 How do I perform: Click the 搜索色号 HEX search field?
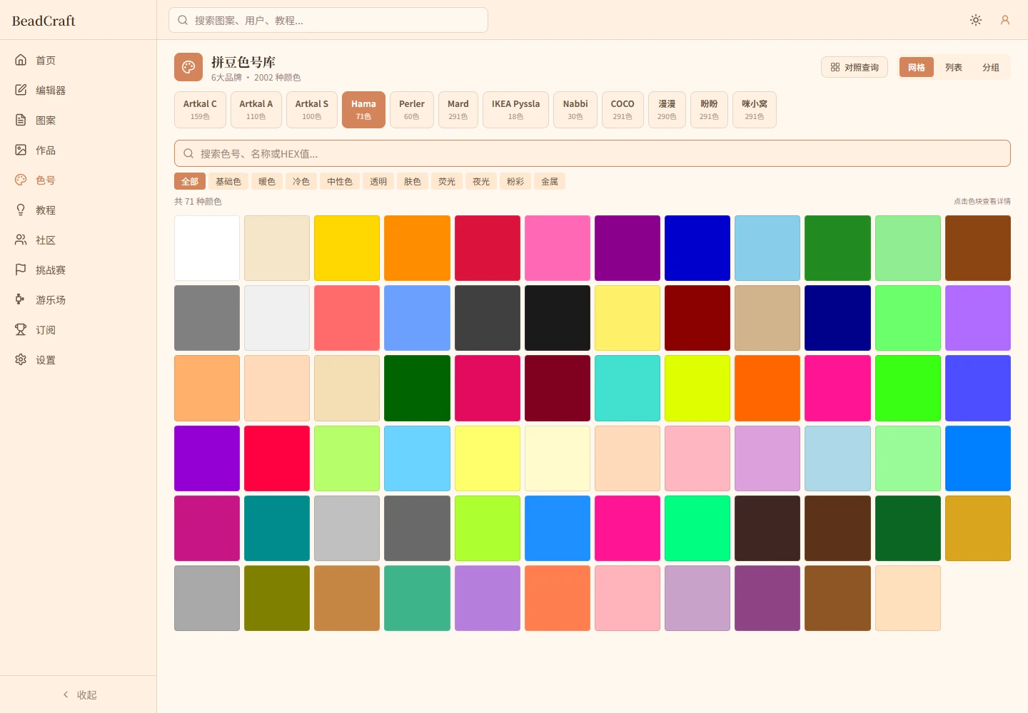click(593, 153)
